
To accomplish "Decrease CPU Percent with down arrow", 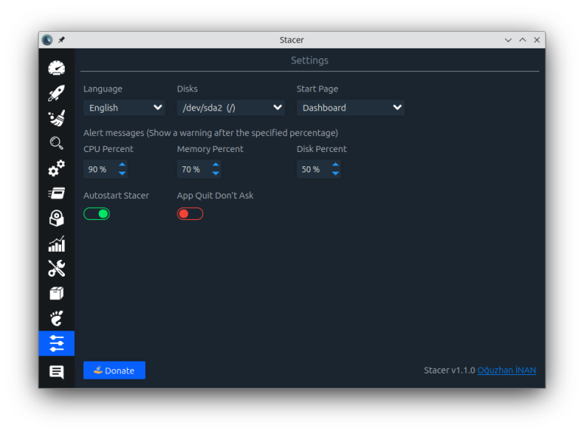I will (x=122, y=173).
